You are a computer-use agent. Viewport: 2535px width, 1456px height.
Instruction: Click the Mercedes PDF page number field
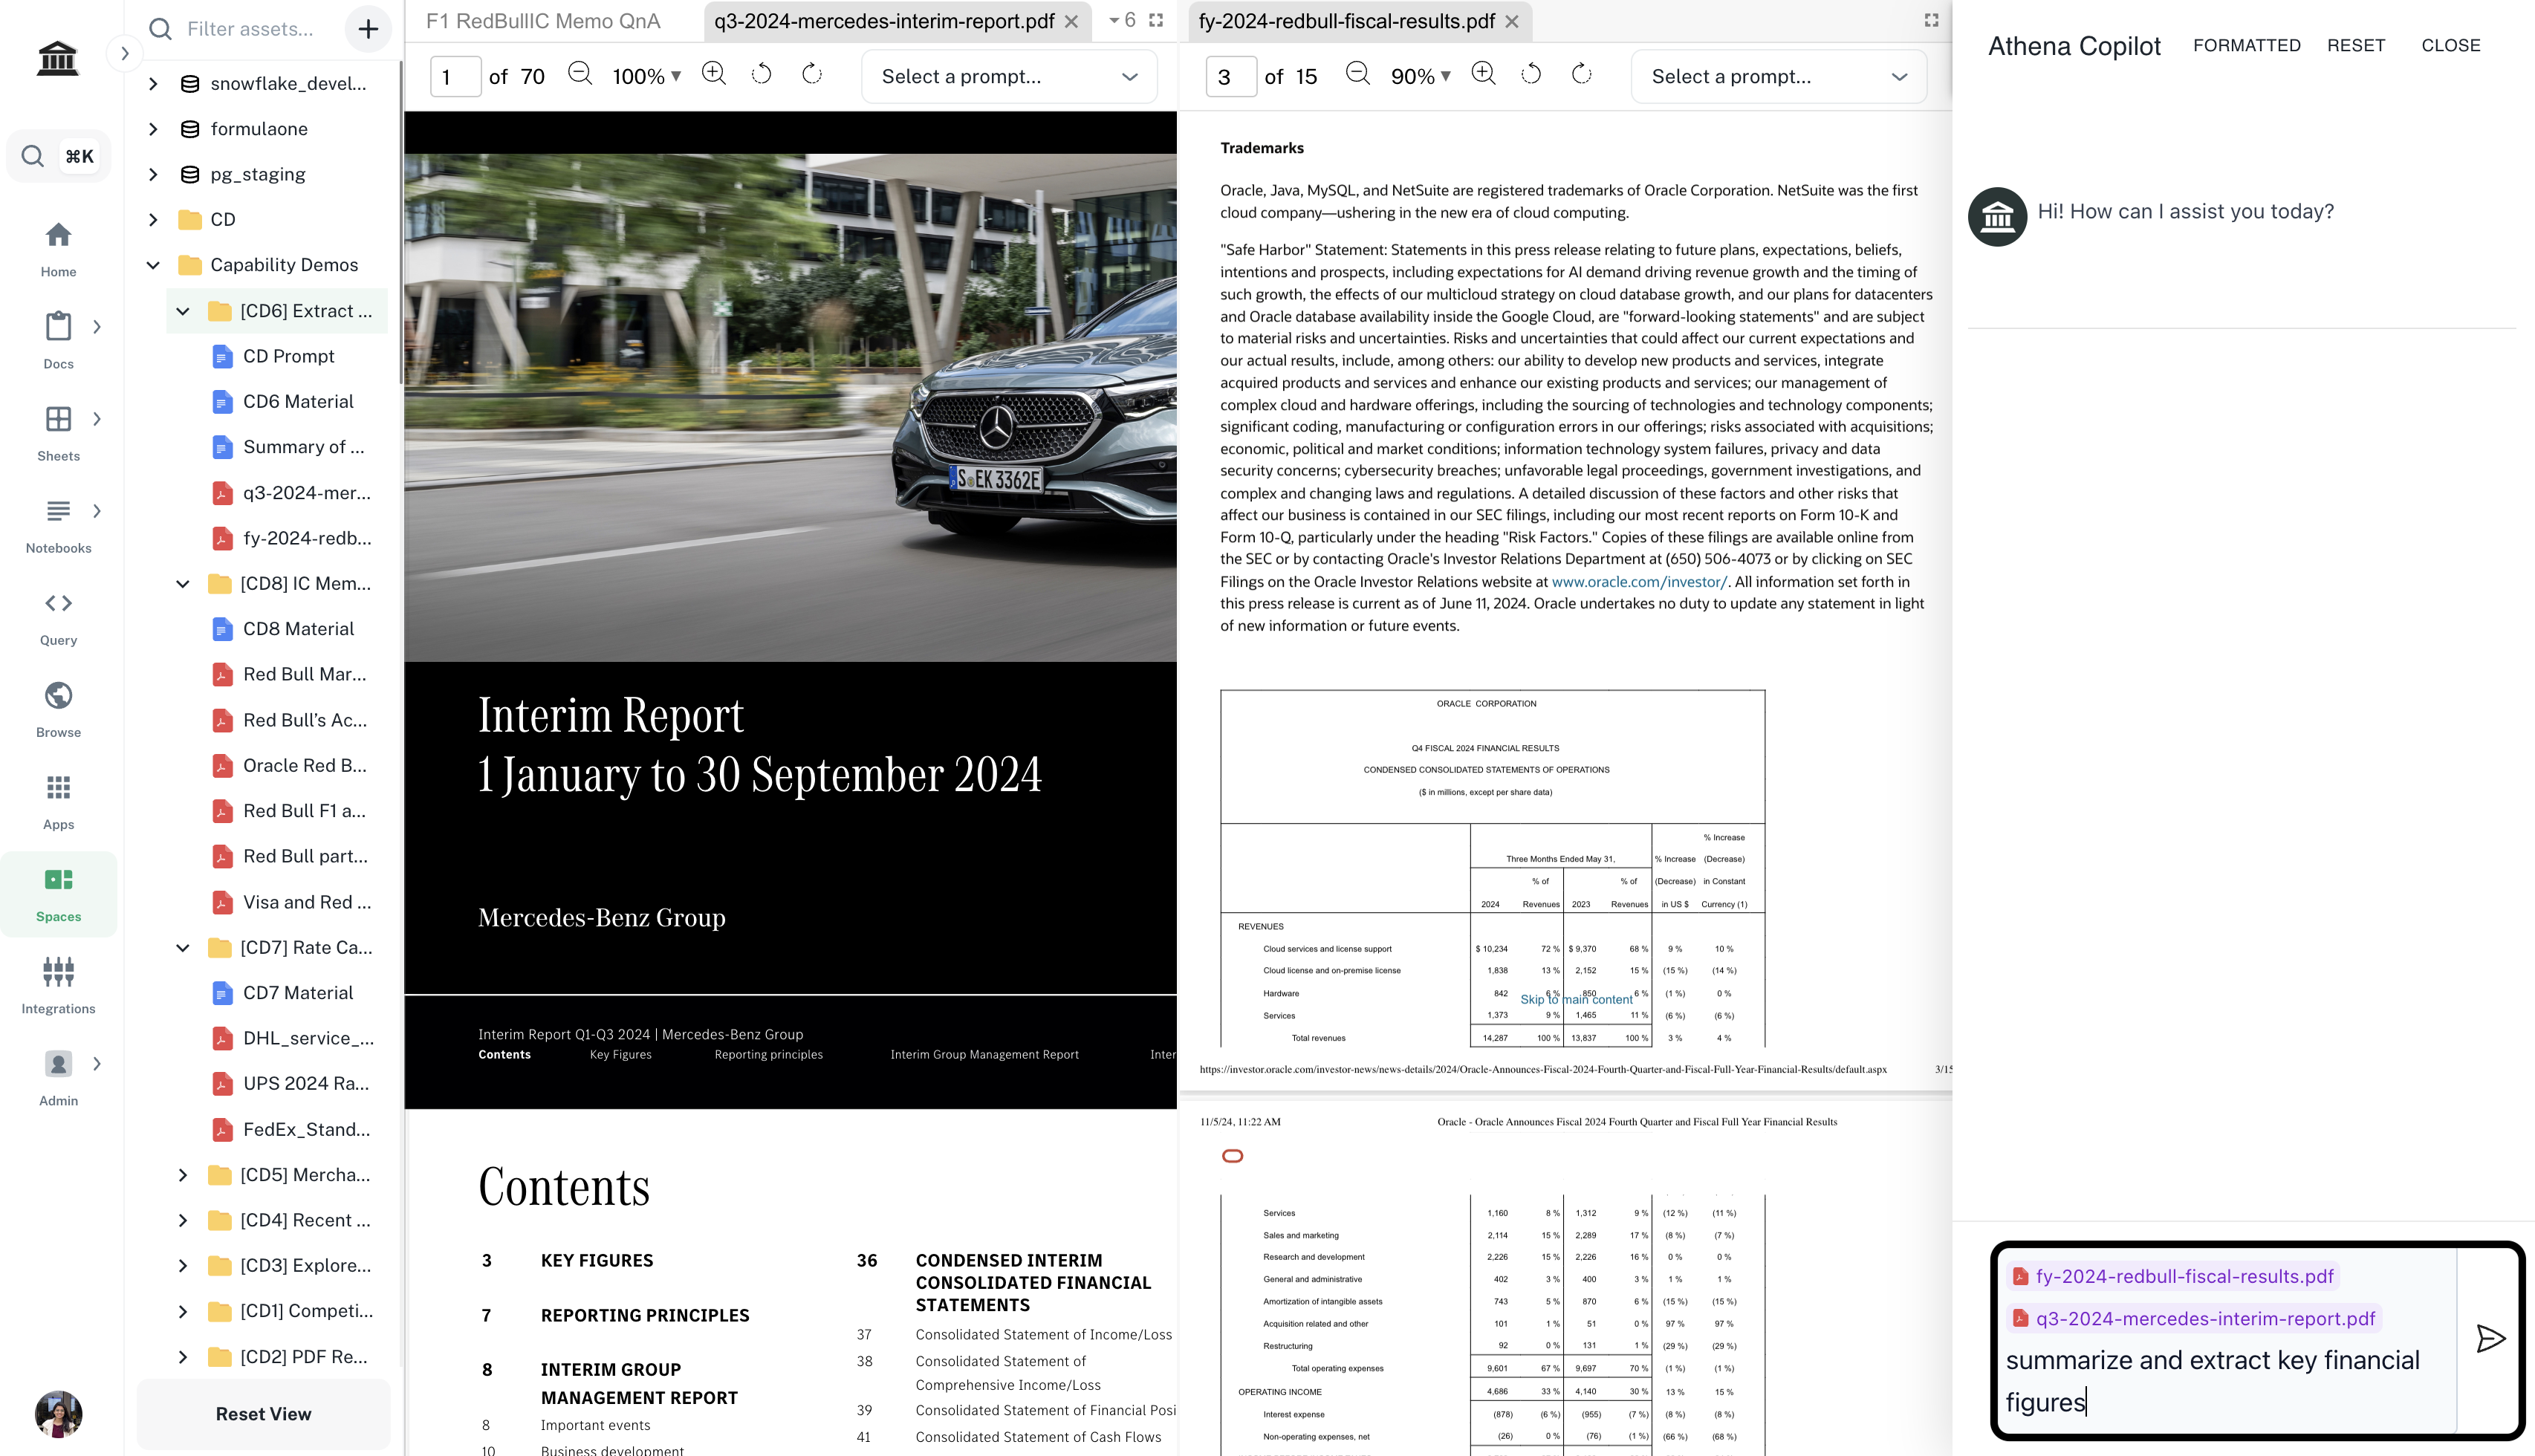click(x=455, y=77)
